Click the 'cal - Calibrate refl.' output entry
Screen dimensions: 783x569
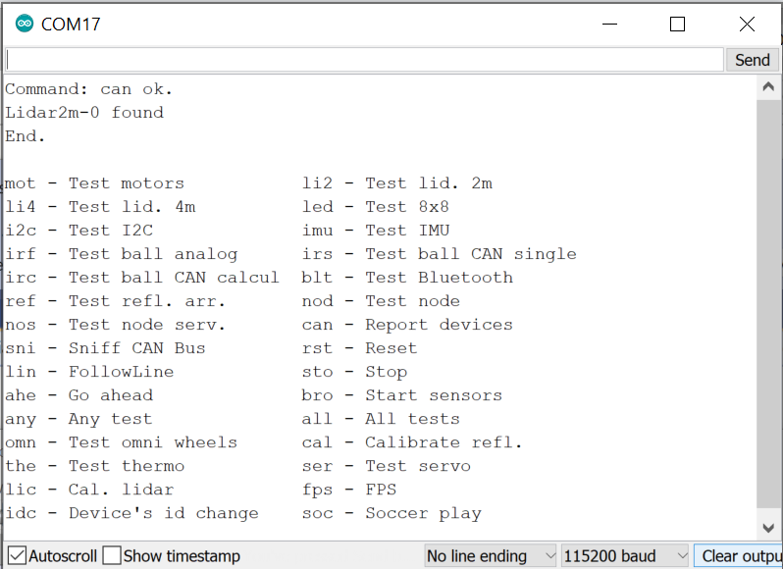(412, 442)
